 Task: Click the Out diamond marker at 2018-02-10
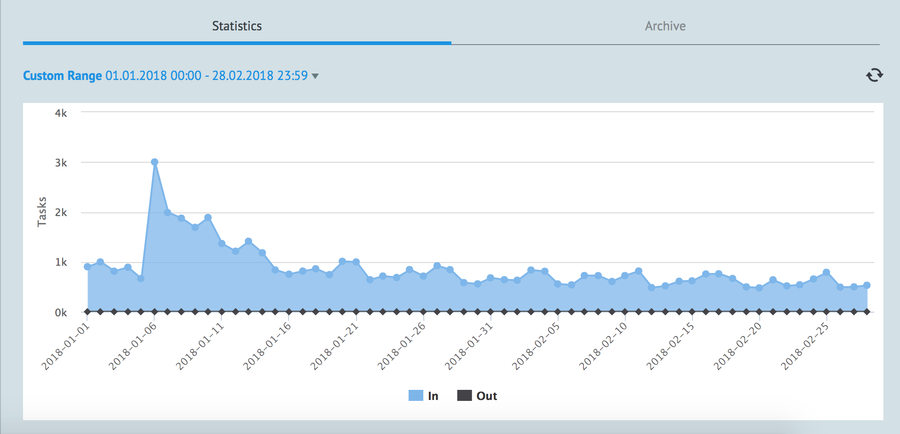pyautogui.click(x=625, y=312)
